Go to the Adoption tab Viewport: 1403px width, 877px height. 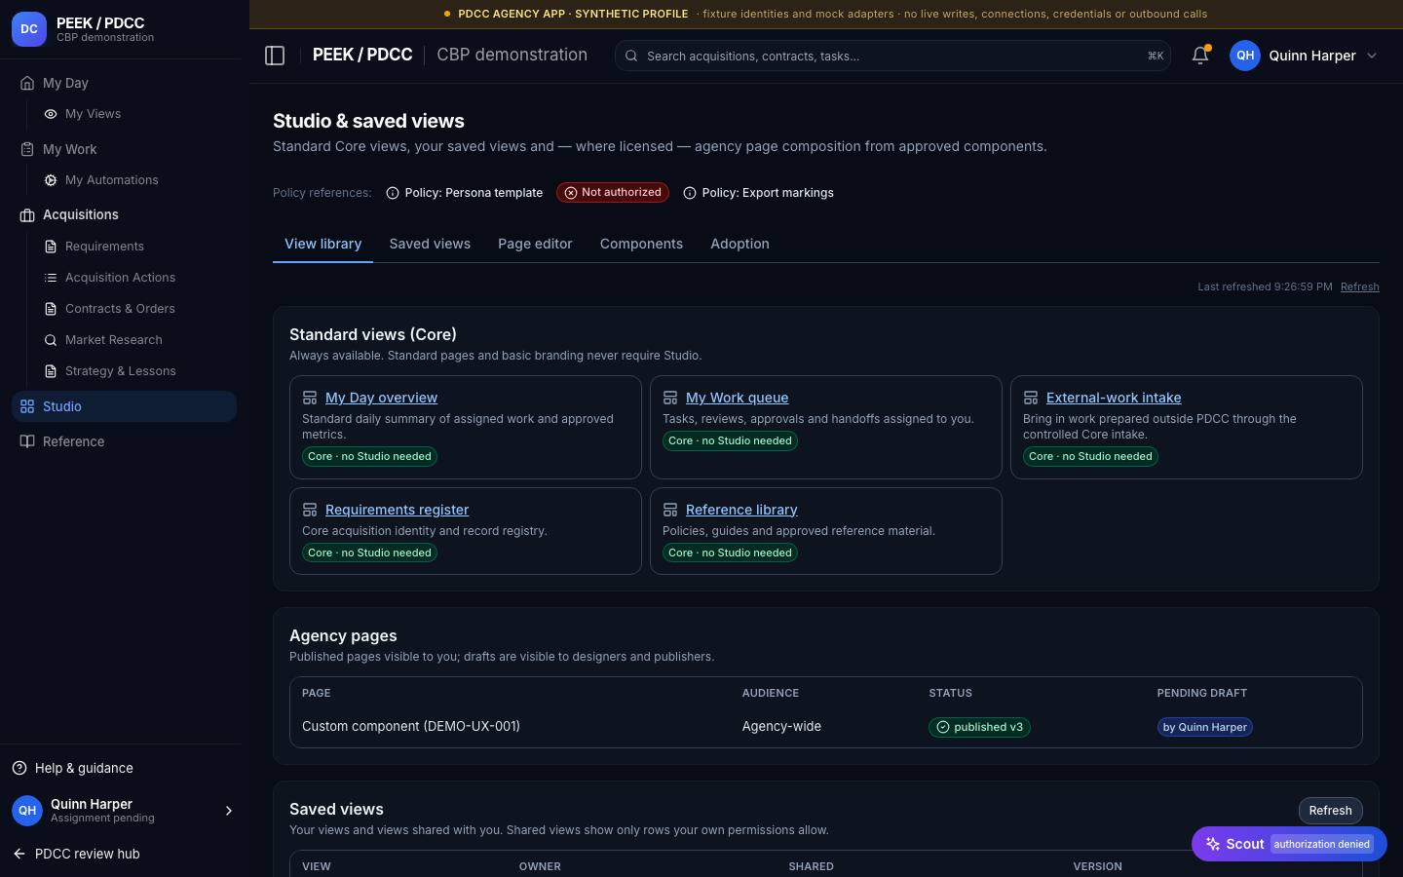739,244
